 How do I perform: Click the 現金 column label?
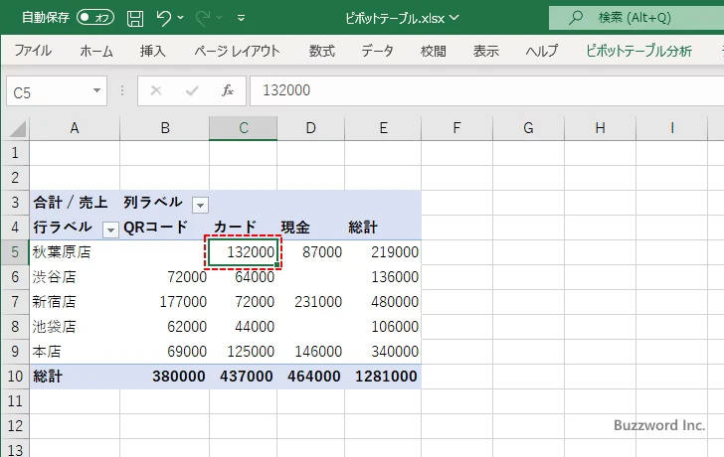tap(311, 228)
